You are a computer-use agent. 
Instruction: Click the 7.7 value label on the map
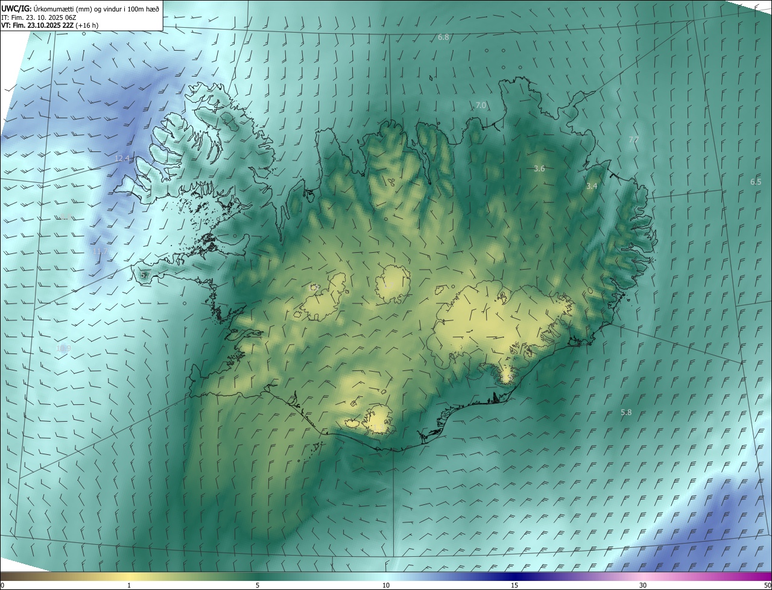[x=633, y=139]
